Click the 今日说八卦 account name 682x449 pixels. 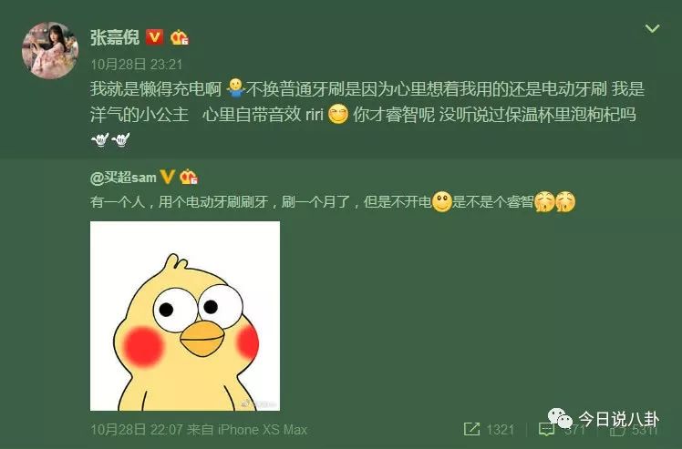[618, 419]
